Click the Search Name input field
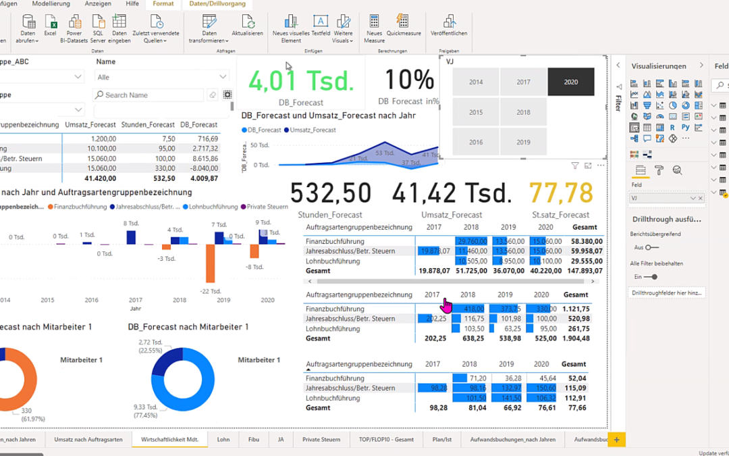 coord(148,95)
